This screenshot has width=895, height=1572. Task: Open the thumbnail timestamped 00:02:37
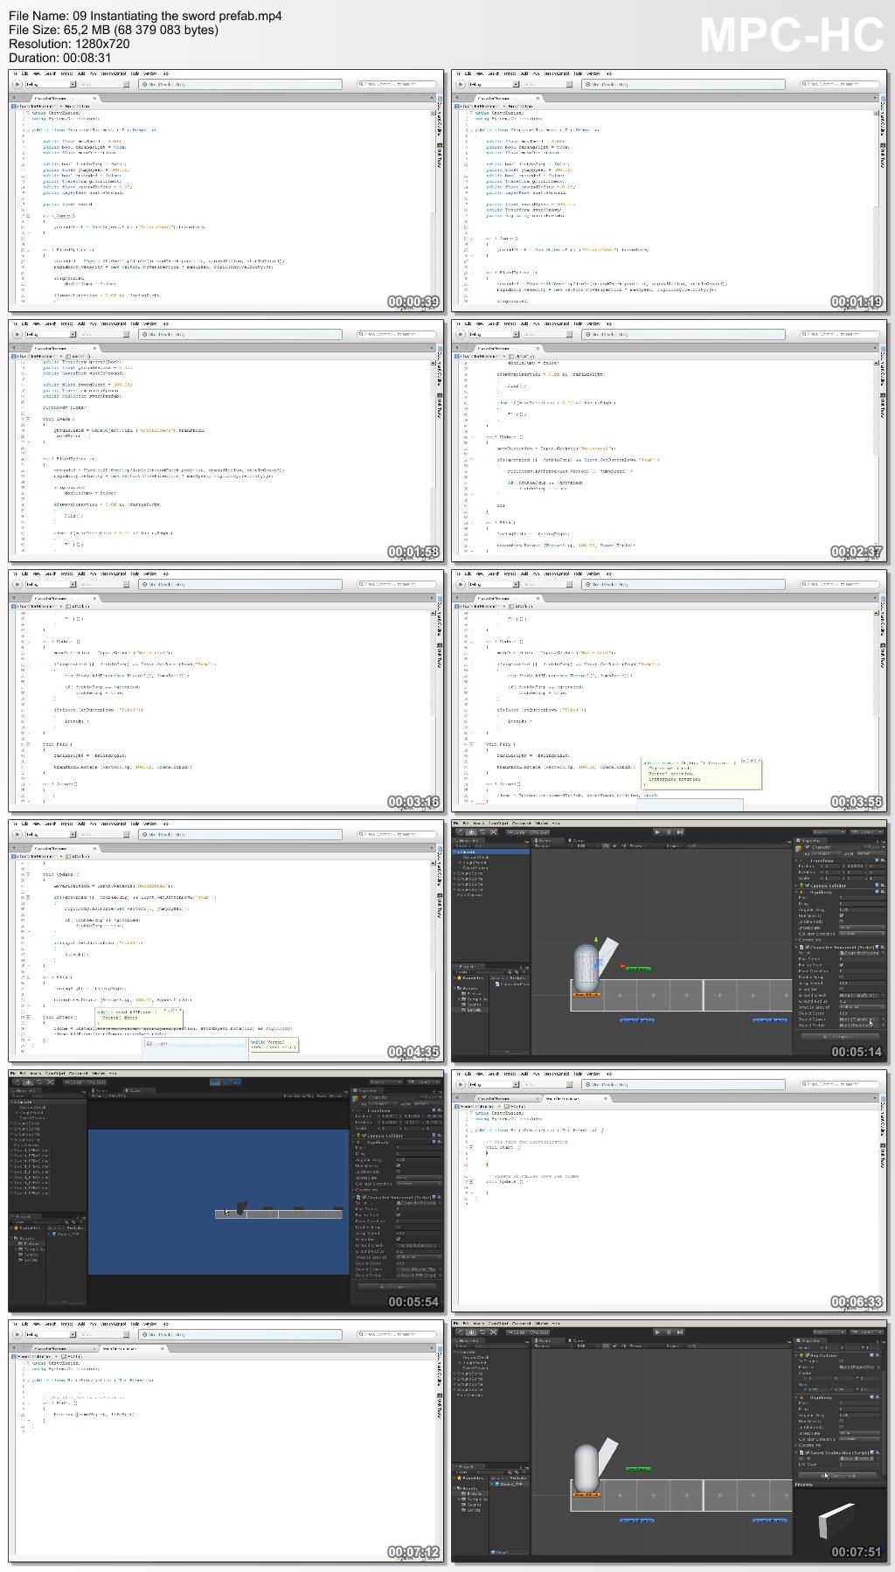670,441
